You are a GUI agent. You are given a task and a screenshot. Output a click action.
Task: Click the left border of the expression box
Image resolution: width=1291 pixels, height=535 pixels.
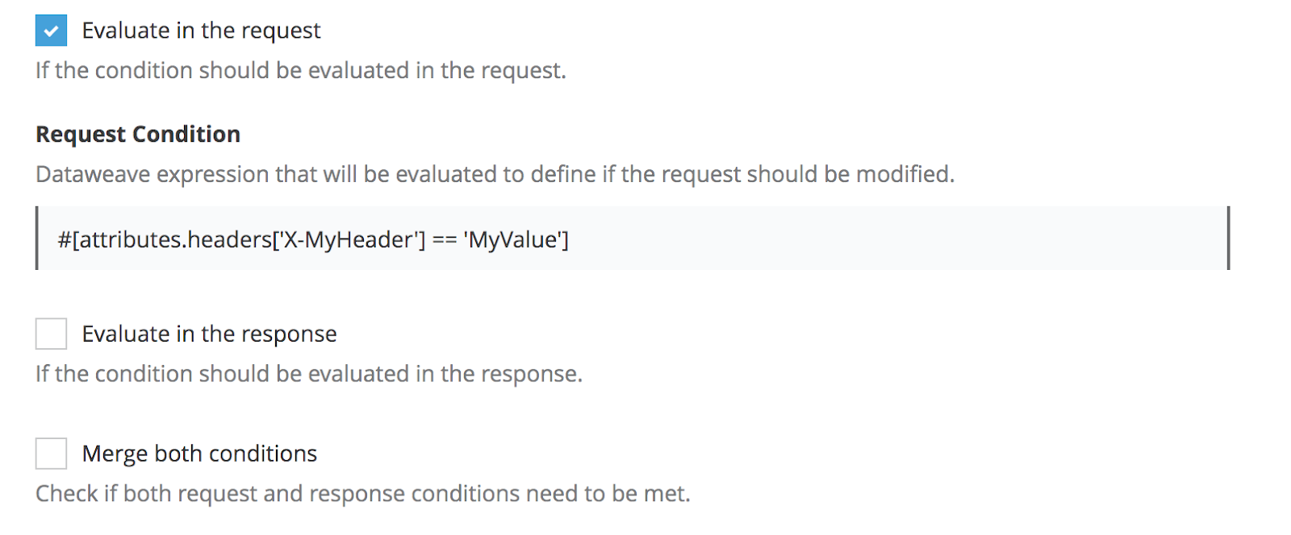pos(37,238)
